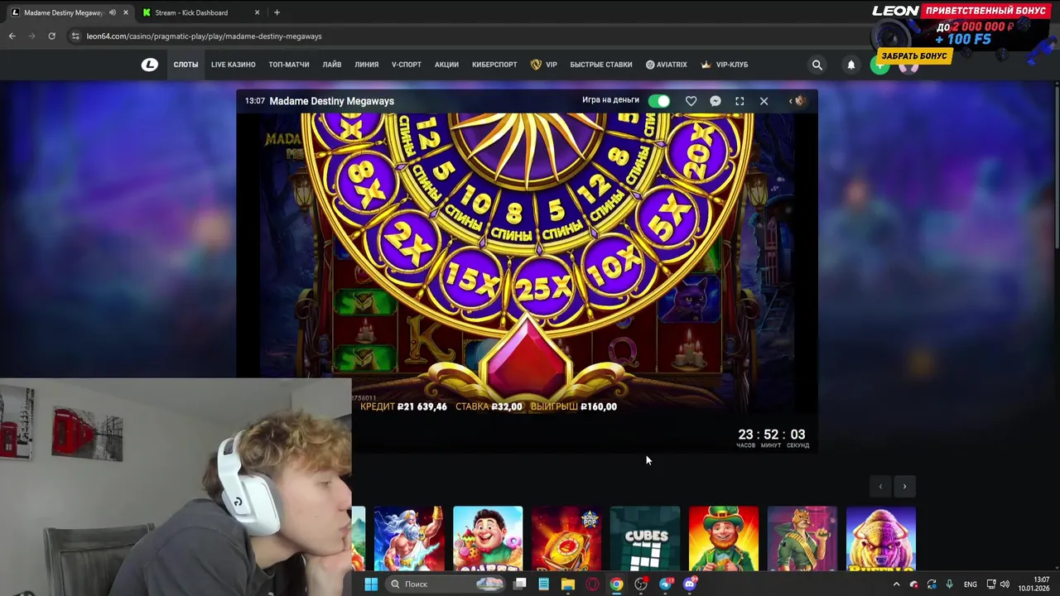The height and width of the screenshot is (596, 1060).
Task: Switch ENG input language in system tray
Action: 971,584
